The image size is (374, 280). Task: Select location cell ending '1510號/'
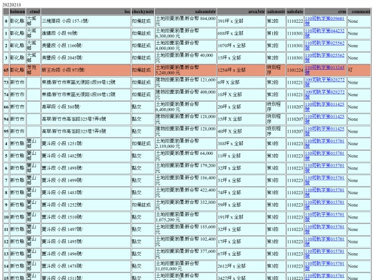click(86, 217)
